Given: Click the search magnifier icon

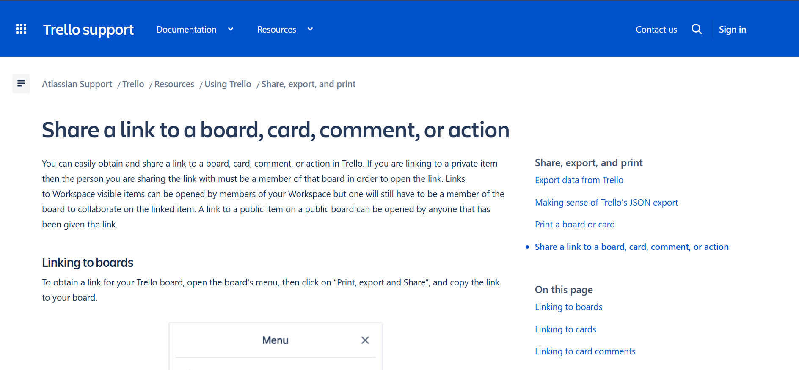Looking at the screenshot, I should coord(697,29).
